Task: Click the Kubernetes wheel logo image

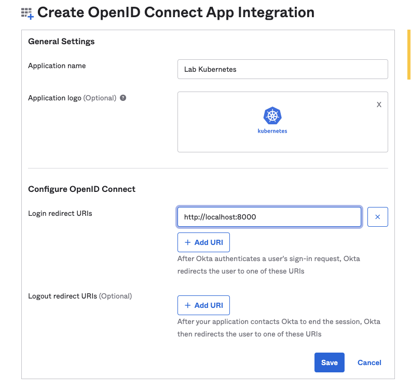Action: pos(272,116)
